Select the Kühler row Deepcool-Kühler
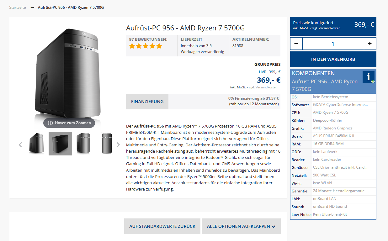Viewport: 388px width, 241px height. click(x=333, y=121)
